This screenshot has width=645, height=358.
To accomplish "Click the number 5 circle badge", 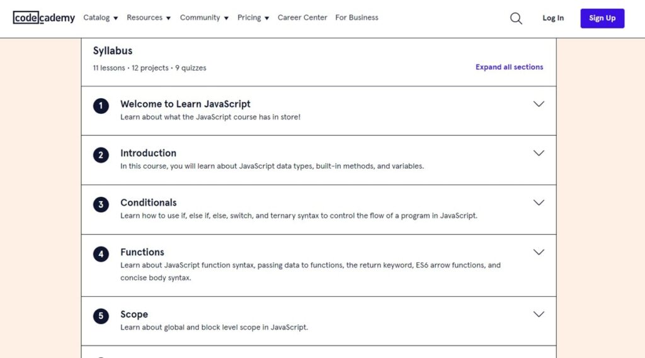I will [101, 316].
